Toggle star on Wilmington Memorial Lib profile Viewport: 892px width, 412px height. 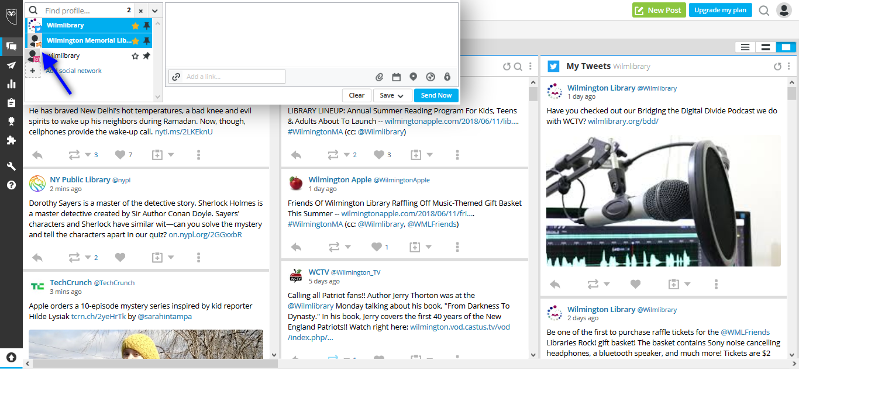pos(135,41)
